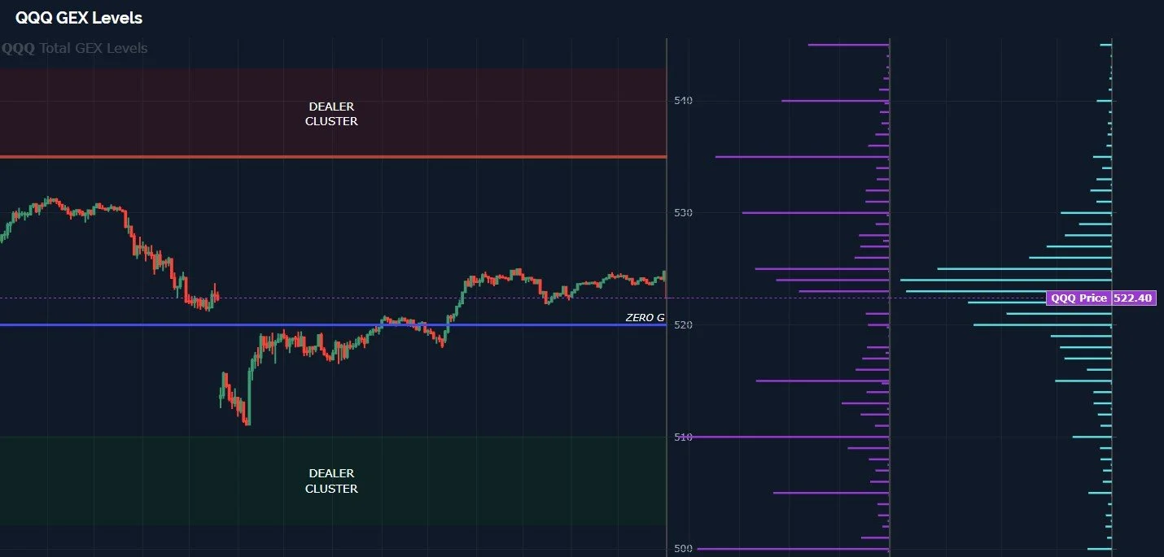Click the longest cyan bar at 524
1164x557 pixels.
click(1006, 281)
